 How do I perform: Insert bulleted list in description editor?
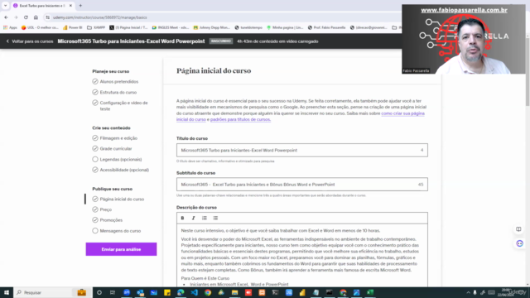click(215, 218)
